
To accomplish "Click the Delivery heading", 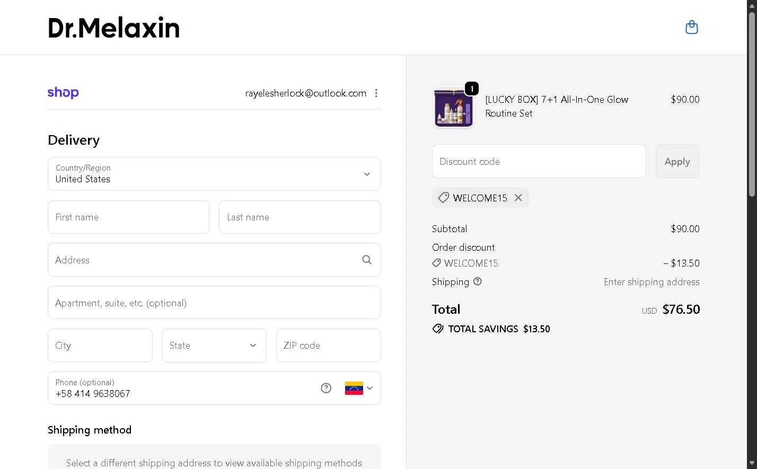I will pyautogui.click(x=74, y=140).
